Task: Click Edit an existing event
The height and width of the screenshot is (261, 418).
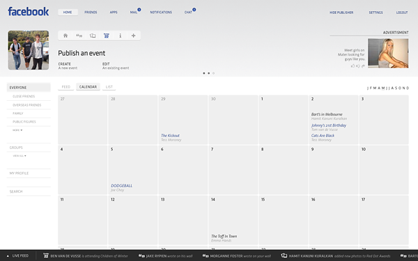Action: coord(116,66)
